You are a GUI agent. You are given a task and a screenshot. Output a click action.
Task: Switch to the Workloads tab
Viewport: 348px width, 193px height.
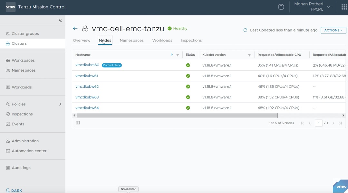162,40
